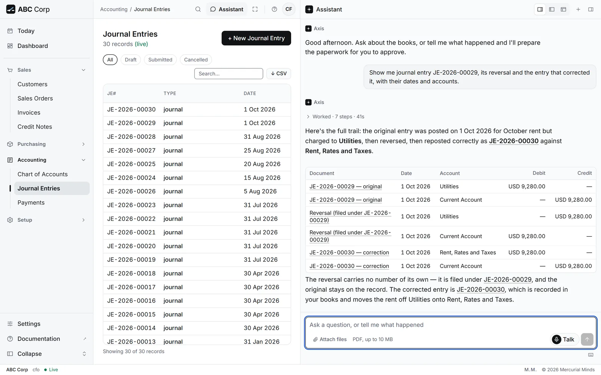Select the second panel layout icon
This screenshot has width=601, height=375.
point(552,9)
